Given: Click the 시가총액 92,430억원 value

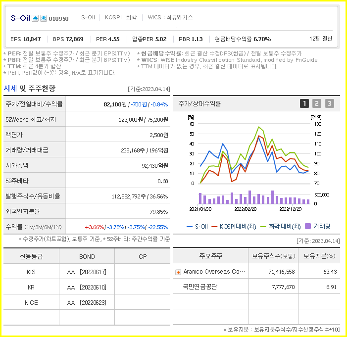Looking at the screenshot, I should tap(155, 166).
